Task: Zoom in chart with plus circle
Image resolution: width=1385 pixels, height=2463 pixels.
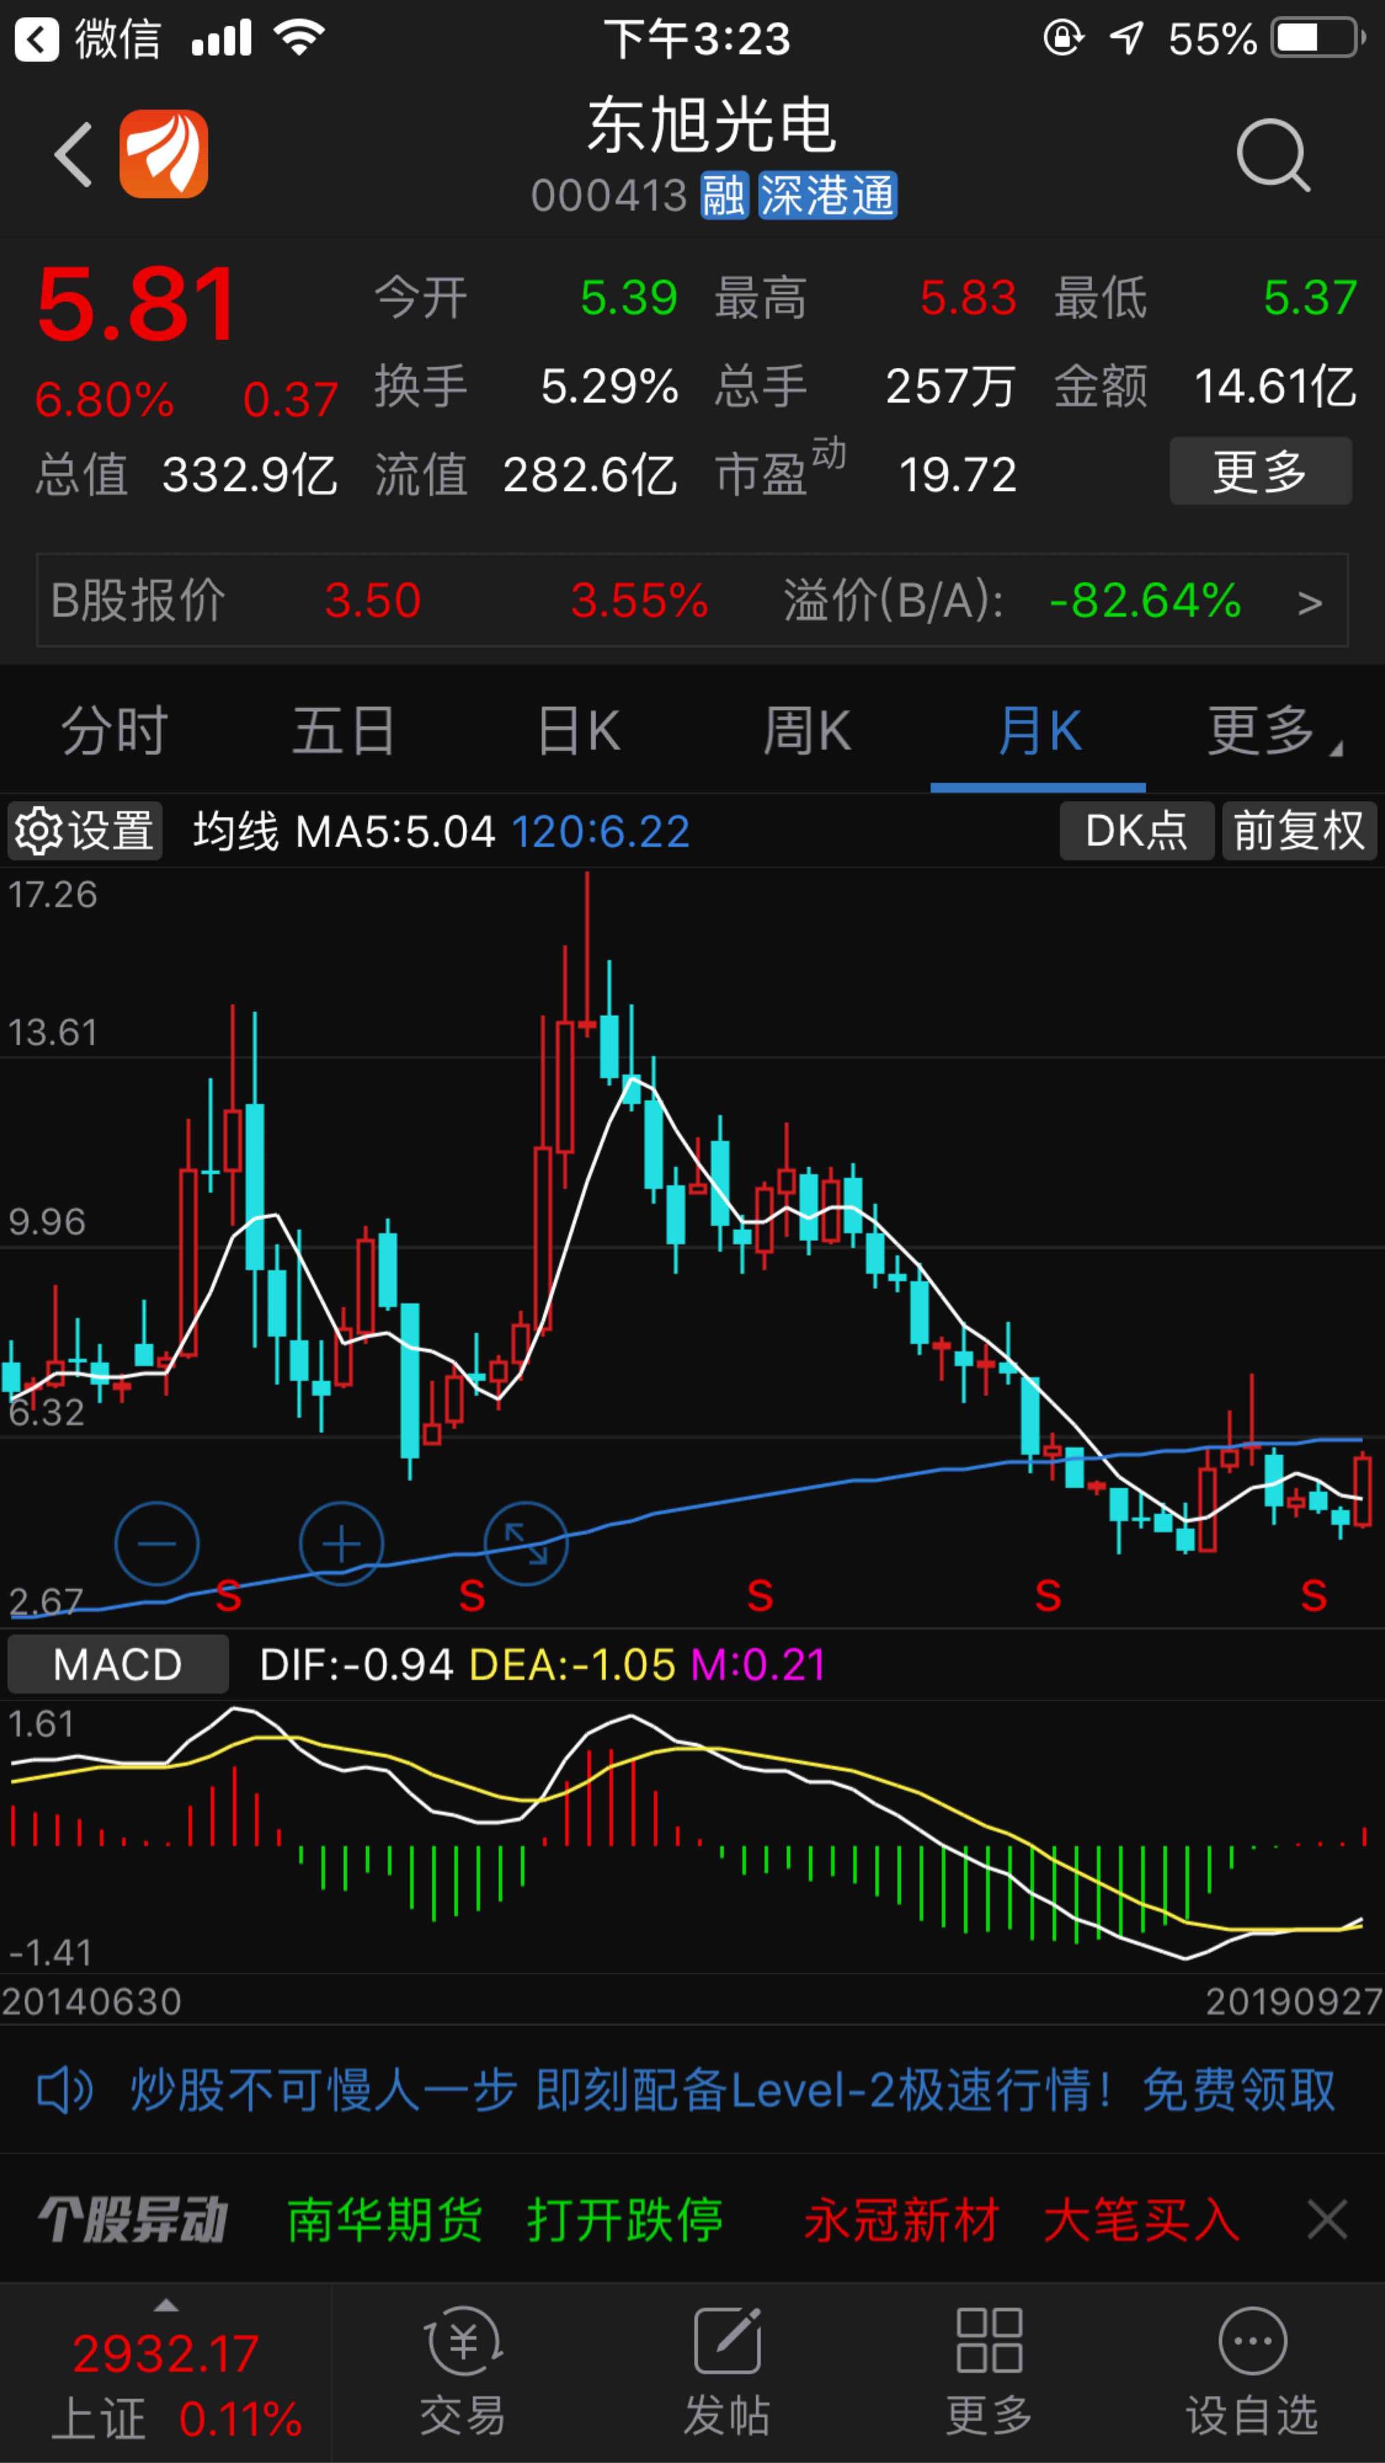Action: tap(341, 1543)
